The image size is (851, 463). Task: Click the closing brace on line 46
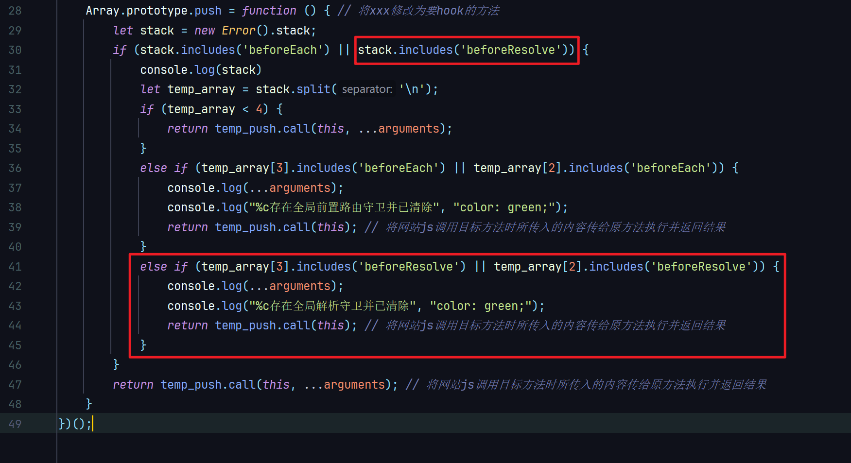[x=116, y=364]
